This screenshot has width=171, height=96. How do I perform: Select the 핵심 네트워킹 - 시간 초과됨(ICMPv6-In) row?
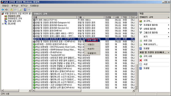pyautogui.click(x=84, y=85)
